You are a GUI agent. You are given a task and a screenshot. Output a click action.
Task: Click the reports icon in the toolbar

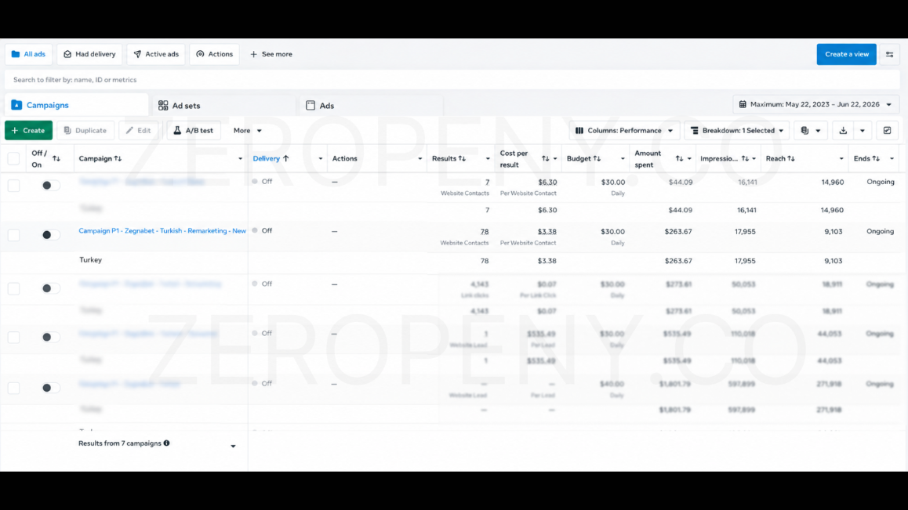805,131
